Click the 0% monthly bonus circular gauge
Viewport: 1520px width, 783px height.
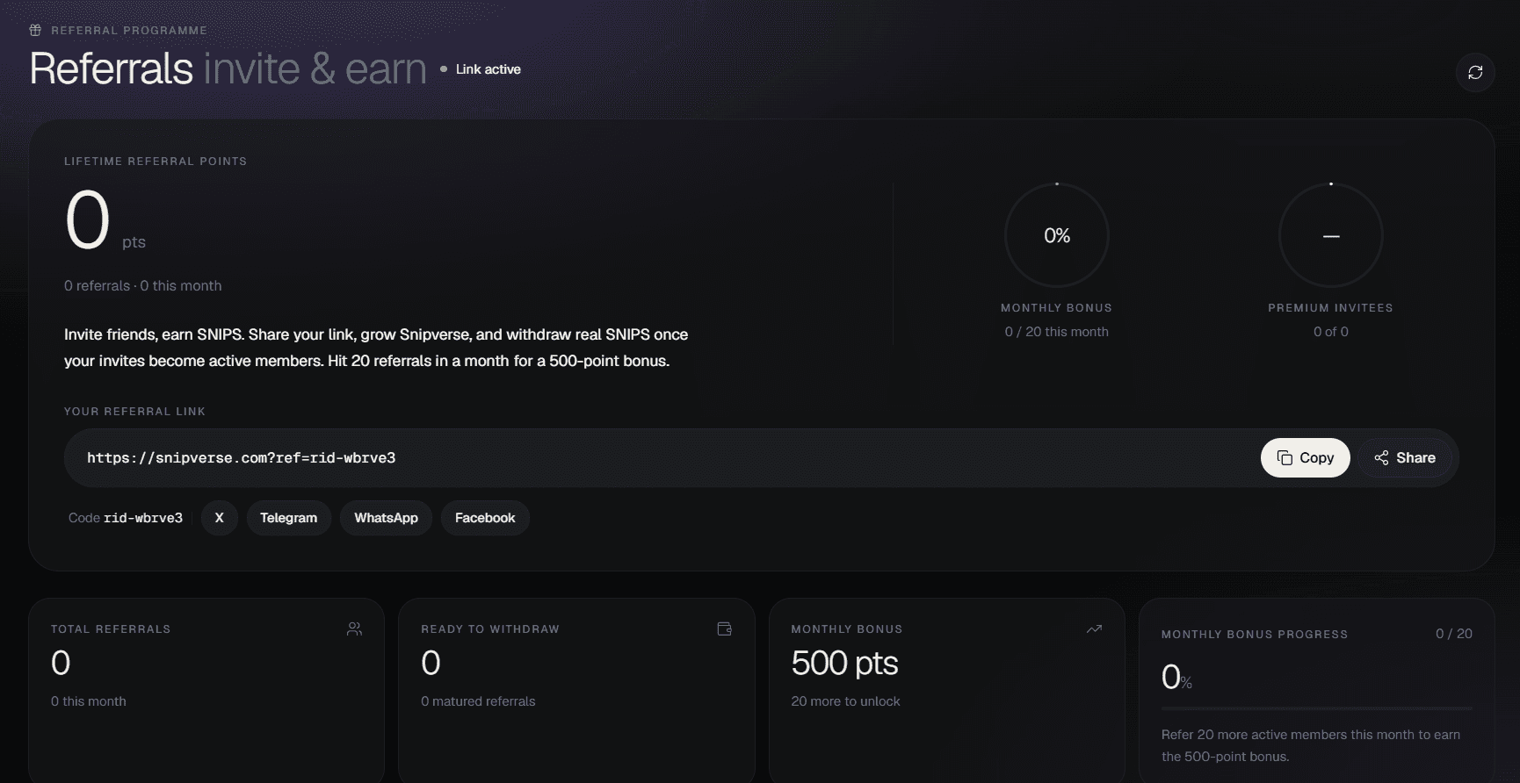coord(1057,235)
